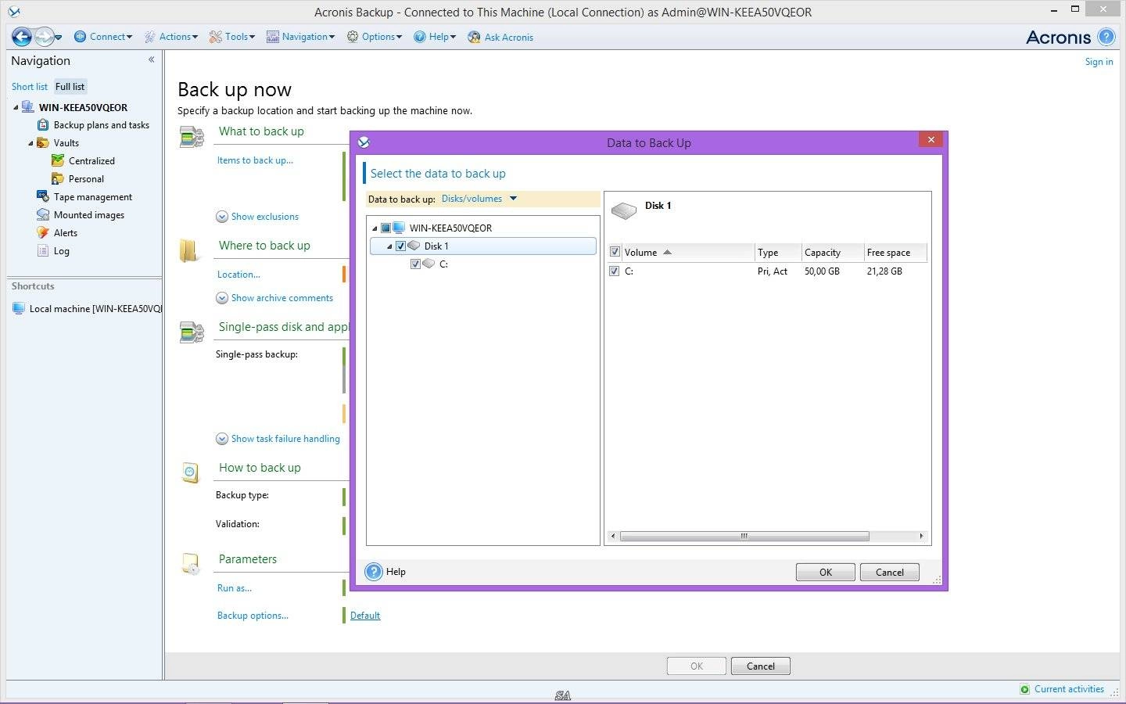Collapse the WIN-KEEA50VQEOR navigation tree node
Image resolution: width=1126 pixels, height=704 pixels.
click(16, 107)
